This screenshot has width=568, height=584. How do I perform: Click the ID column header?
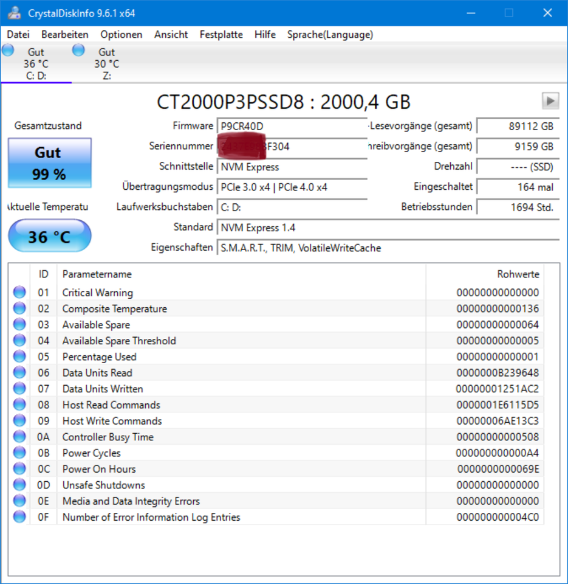(44, 274)
